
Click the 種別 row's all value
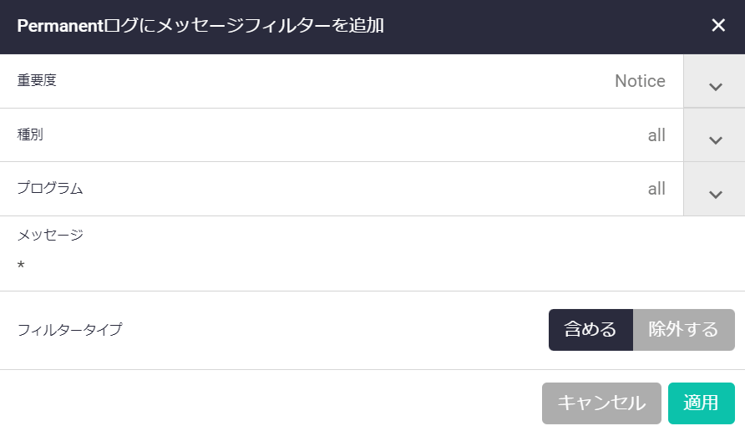pos(656,135)
